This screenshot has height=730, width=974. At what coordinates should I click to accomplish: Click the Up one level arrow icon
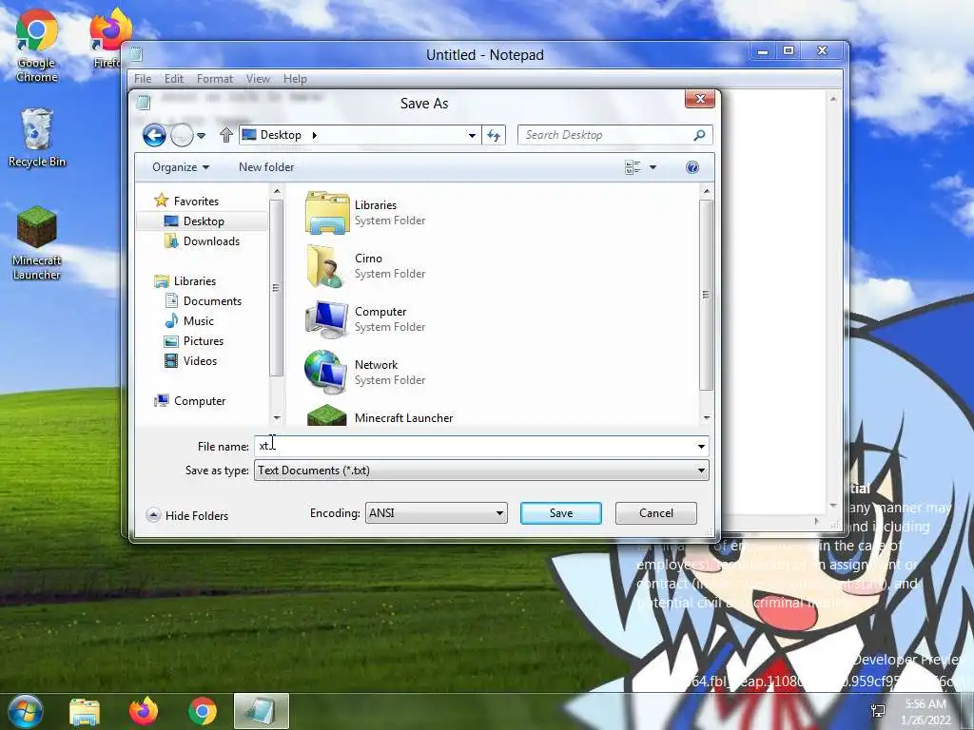tap(226, 135)
